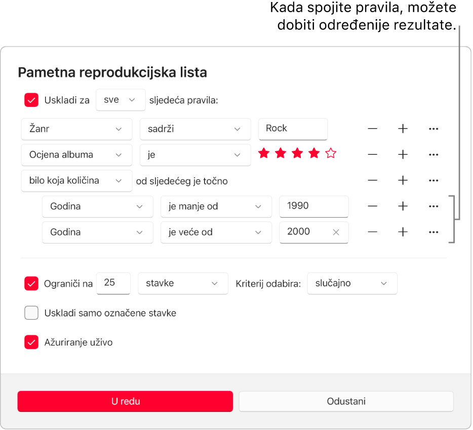Viewport: 473px width, 430px height.
Task: Disable the Uskladi za checkbox
Action: click(31, 100)
